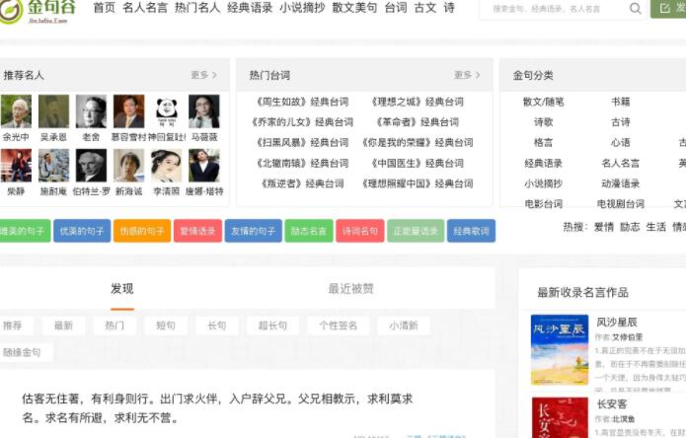Viewport: 686px width, 438px height.
Task: Open 马薇薇 portrait thumbnail
Action: (204, 111)
